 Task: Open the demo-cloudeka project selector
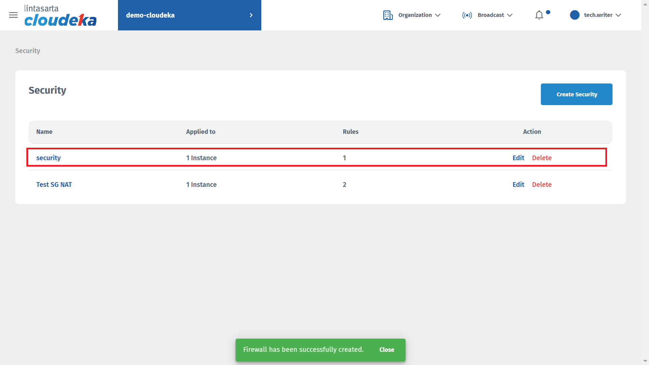[x=150, y=15]
